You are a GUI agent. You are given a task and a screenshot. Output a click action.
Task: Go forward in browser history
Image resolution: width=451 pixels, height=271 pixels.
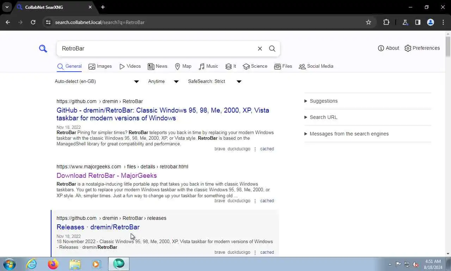[20, 22]
